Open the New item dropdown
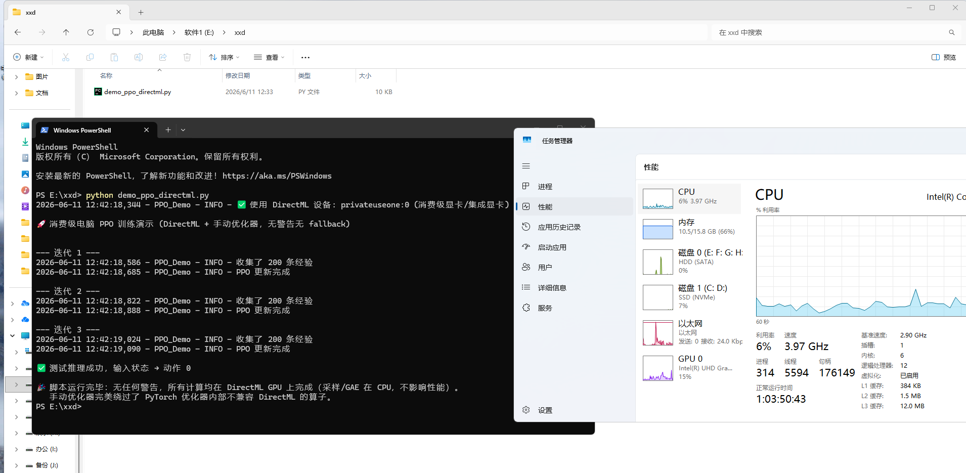966x473 pixels. pos(29,57)
